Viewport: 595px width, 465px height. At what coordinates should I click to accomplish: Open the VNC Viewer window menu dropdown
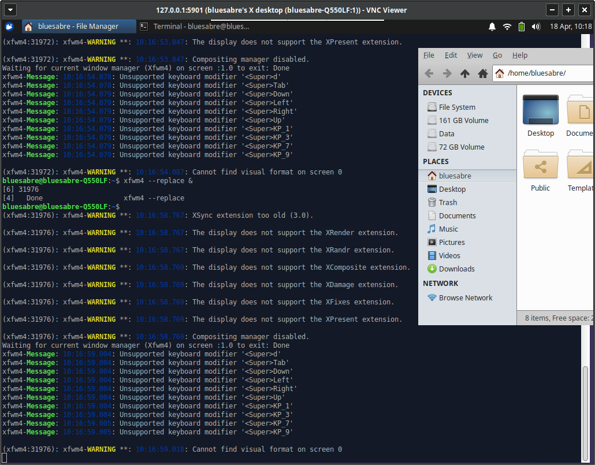[x=10, y=10]
